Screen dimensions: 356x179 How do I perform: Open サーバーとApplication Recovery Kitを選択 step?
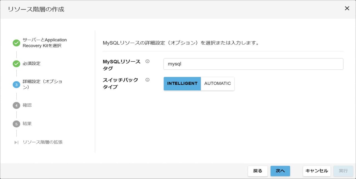[x=45, y=43]
